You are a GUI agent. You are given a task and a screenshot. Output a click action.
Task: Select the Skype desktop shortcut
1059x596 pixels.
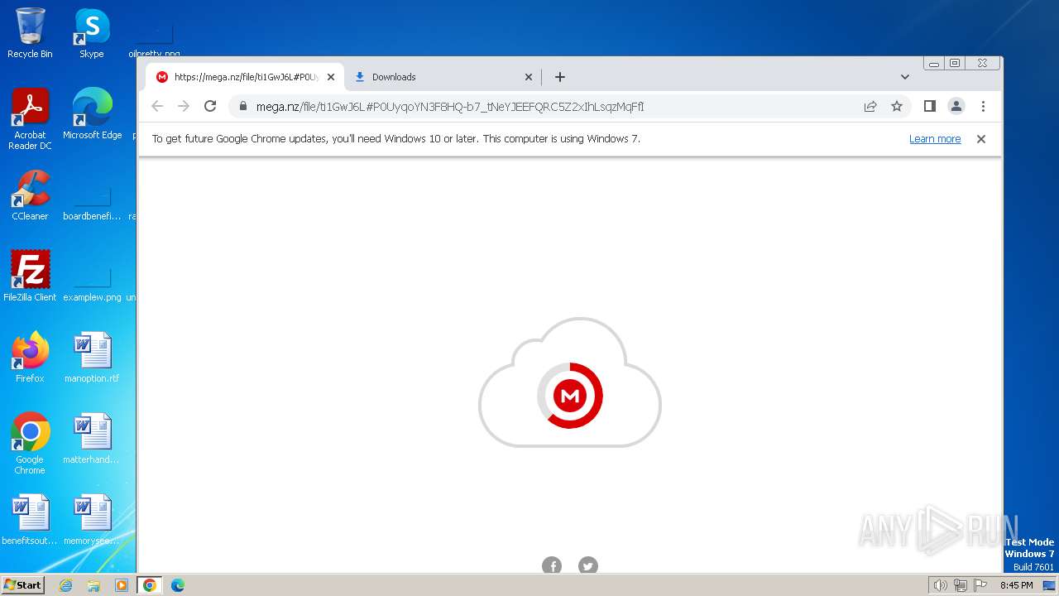coord(92,33)
